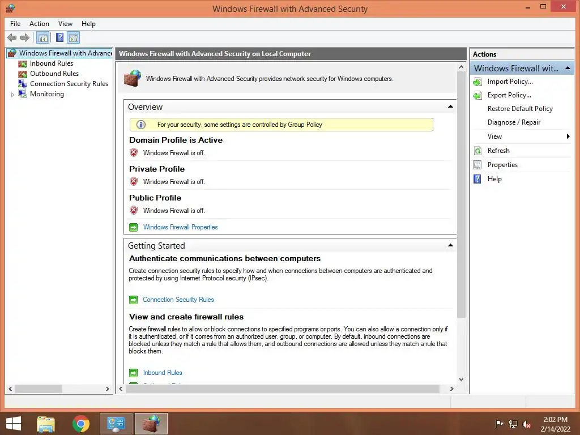Click the details pane horizontal scroll right arrow
This screenshot has height=435, width=580.
coord(451,389)
